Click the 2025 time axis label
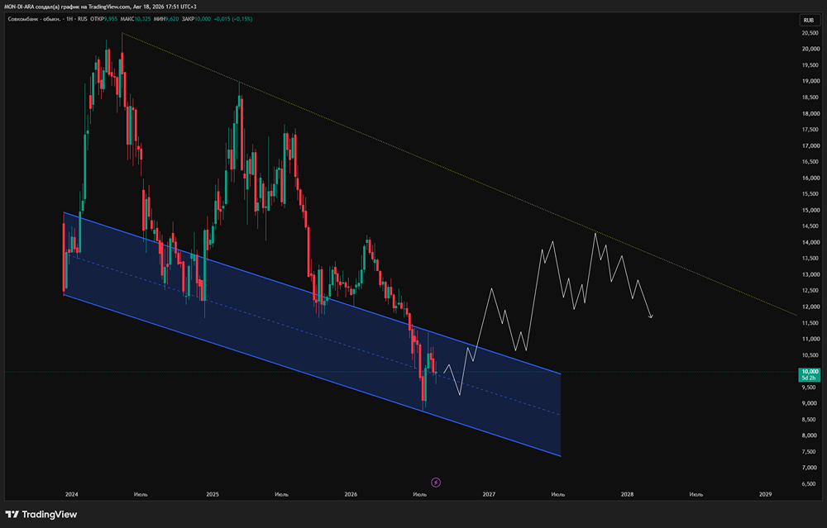 click(213, 494)
